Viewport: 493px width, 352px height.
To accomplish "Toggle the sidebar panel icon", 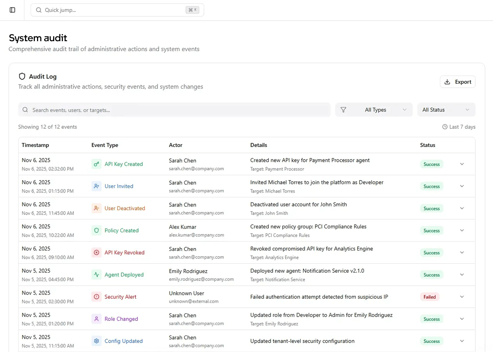I will (12, 10).
